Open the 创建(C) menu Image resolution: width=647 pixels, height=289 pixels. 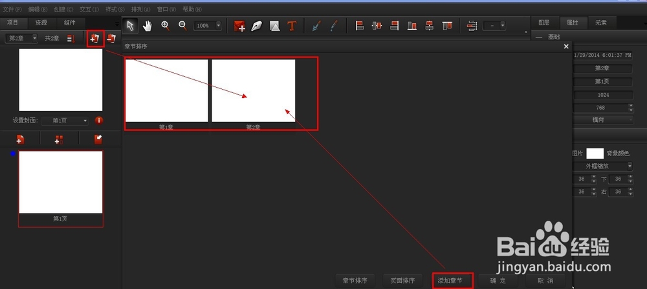point(63,9)
